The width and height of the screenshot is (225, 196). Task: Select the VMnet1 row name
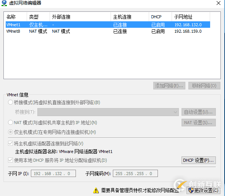coord(13,25)
